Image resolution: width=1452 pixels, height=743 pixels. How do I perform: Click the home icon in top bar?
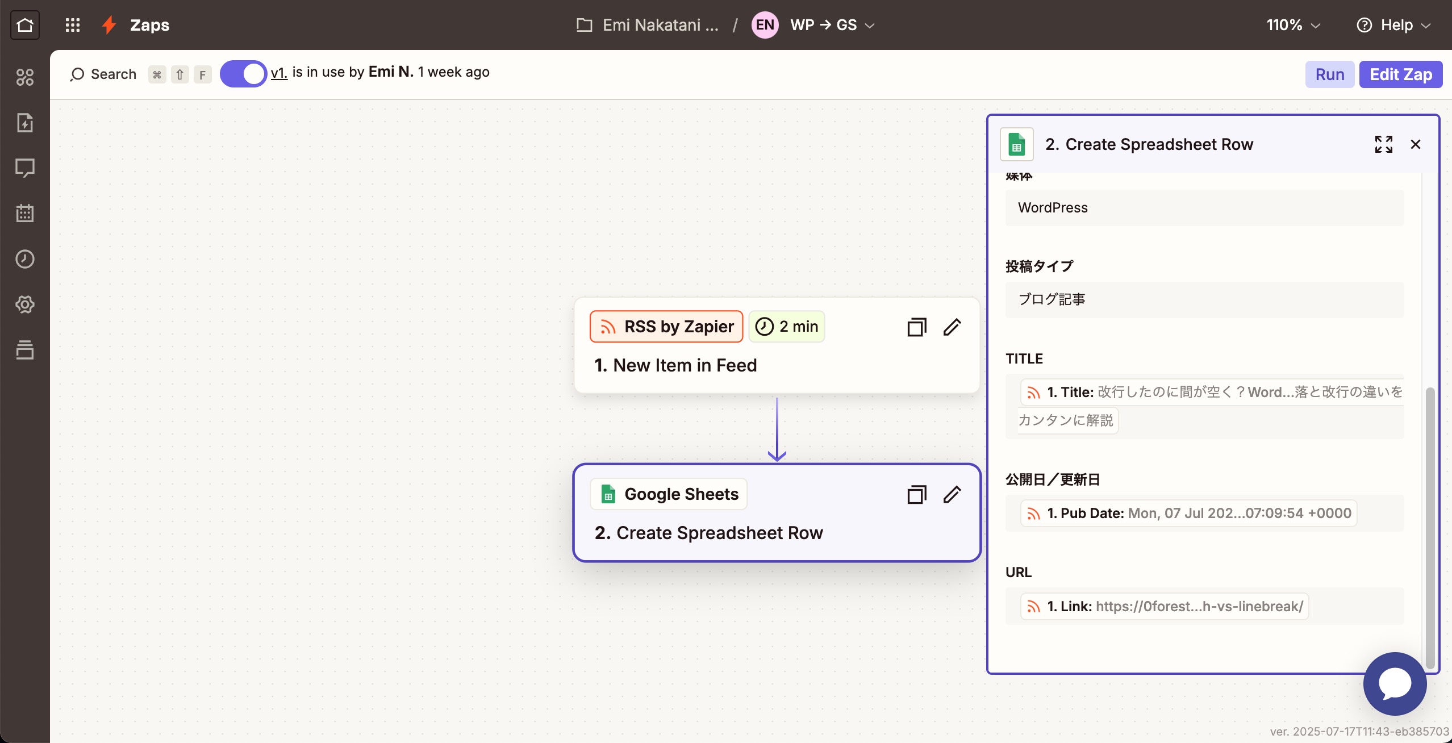(x=25, y=25)
